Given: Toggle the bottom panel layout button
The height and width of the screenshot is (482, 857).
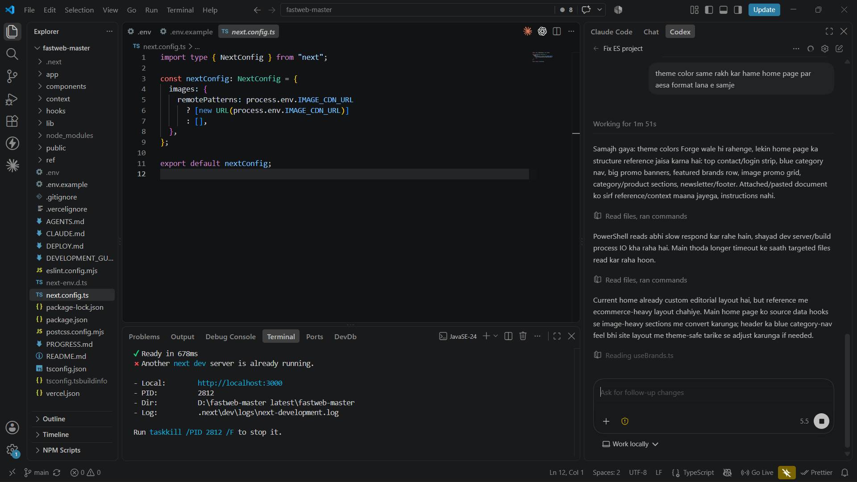Looking at the screenshot, I should [x=724, y=10].
